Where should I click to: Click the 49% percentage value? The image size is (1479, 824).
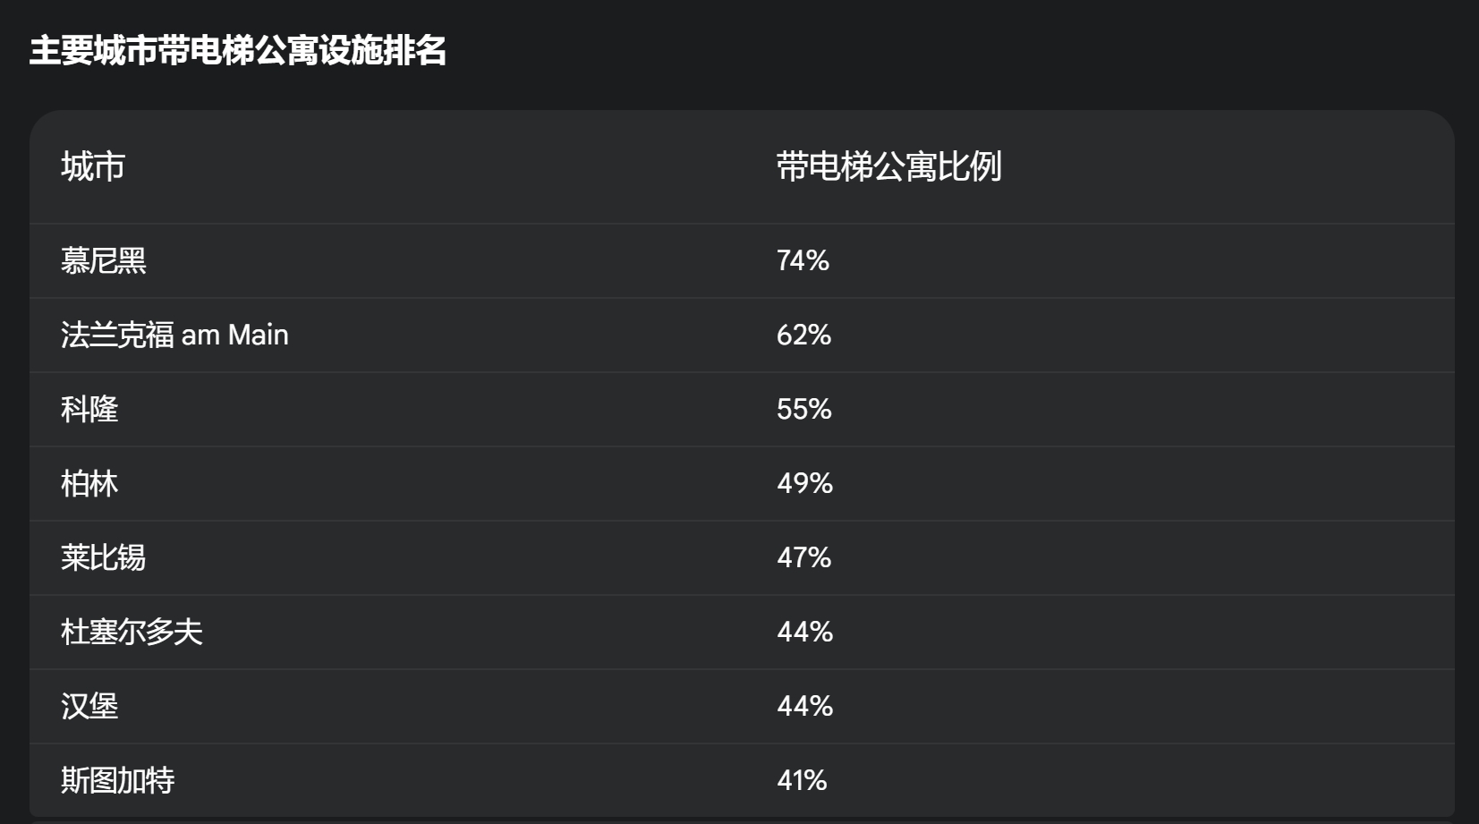[x=804, y=483]
